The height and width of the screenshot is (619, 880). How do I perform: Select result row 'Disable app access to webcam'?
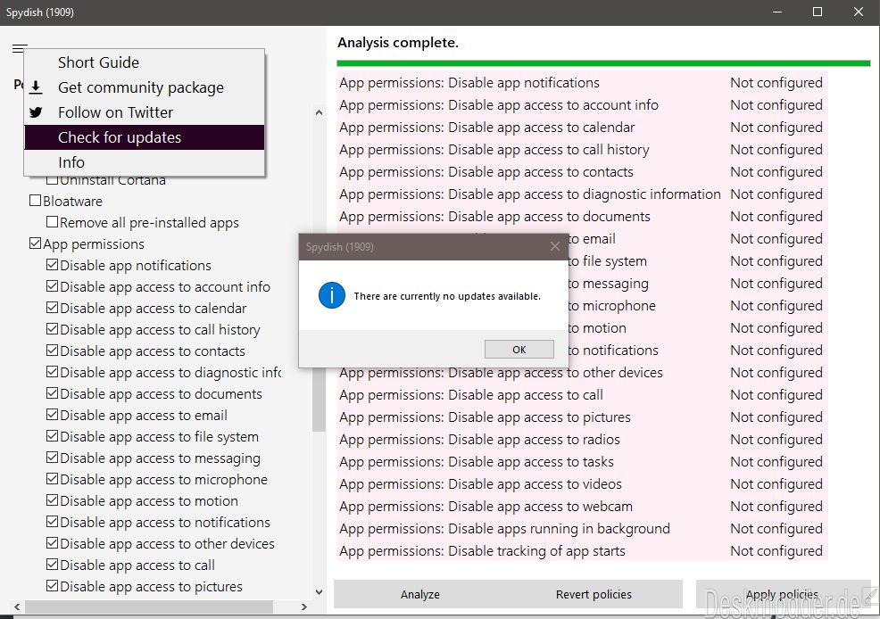582,507
